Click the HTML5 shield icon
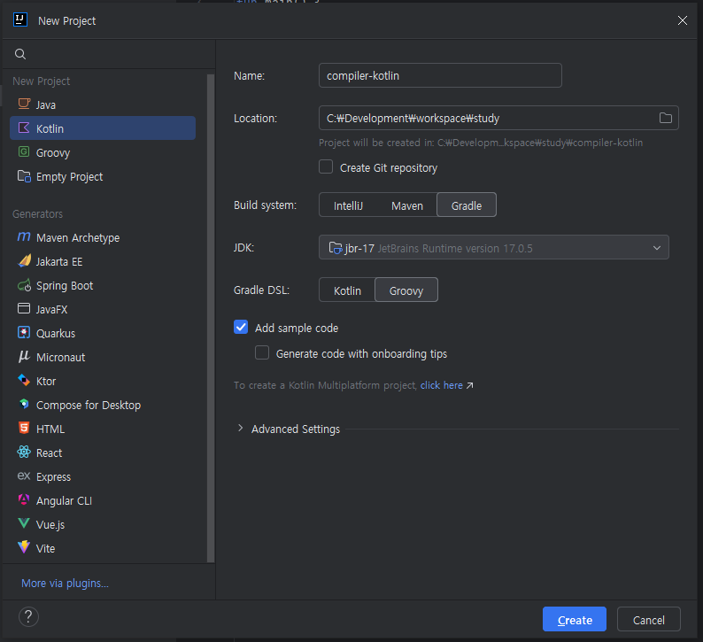This screenshot has height=642, width=703. click(24, 429)
